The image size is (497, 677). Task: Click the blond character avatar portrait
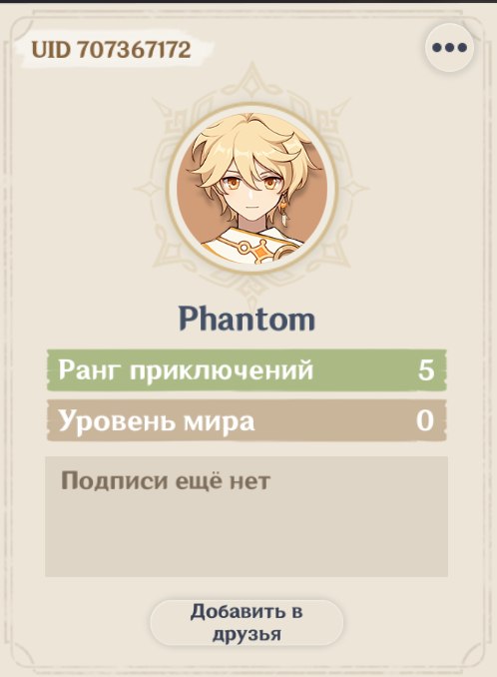tap(251, 189)
